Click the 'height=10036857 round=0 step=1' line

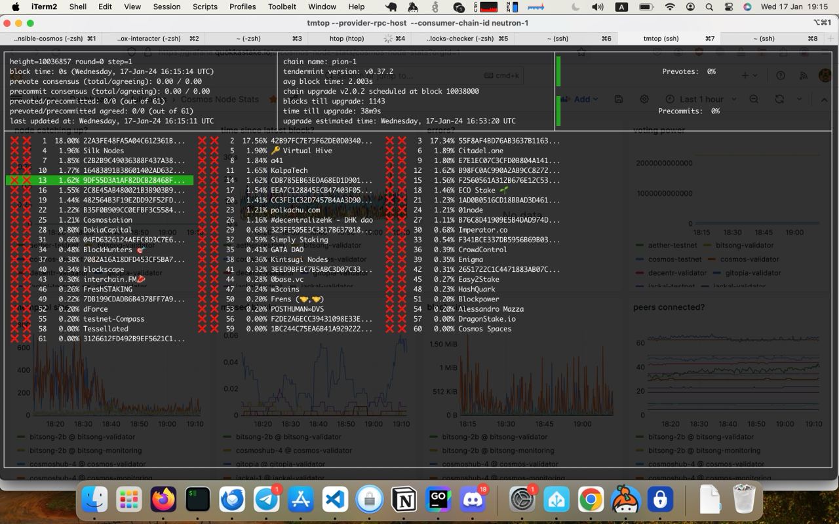[x=71, y=62]
